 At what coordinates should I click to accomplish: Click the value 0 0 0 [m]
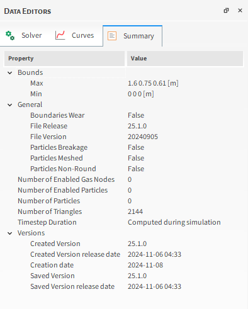141,94
